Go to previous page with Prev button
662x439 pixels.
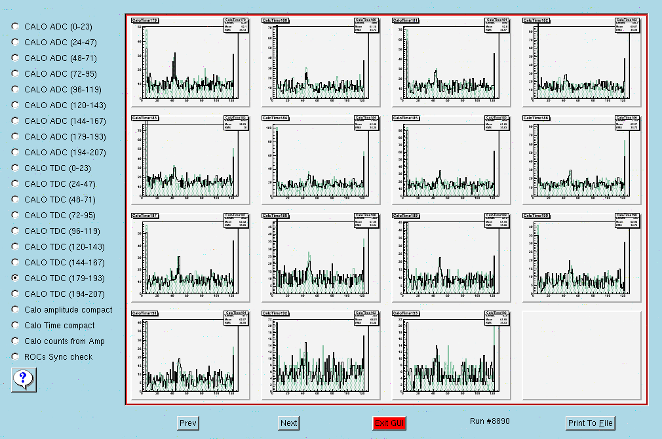[188, 423]
